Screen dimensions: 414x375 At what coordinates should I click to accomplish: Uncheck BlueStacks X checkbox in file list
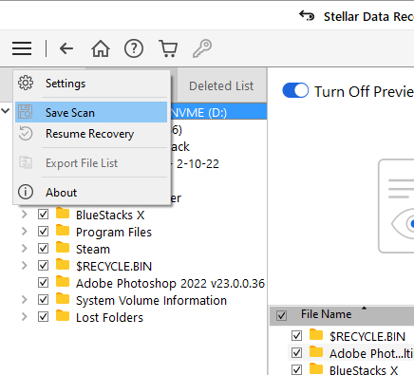tap(296, 369)
